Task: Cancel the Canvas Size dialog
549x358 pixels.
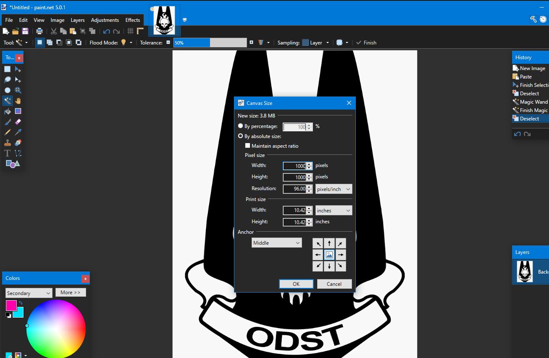Action: [334, 284]
